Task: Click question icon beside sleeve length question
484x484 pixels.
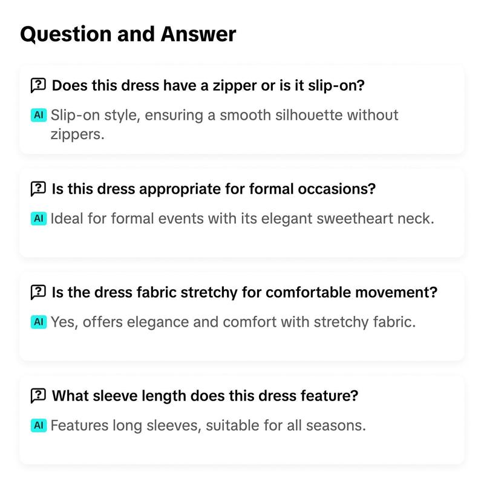Action: click(x=38, y=396)
